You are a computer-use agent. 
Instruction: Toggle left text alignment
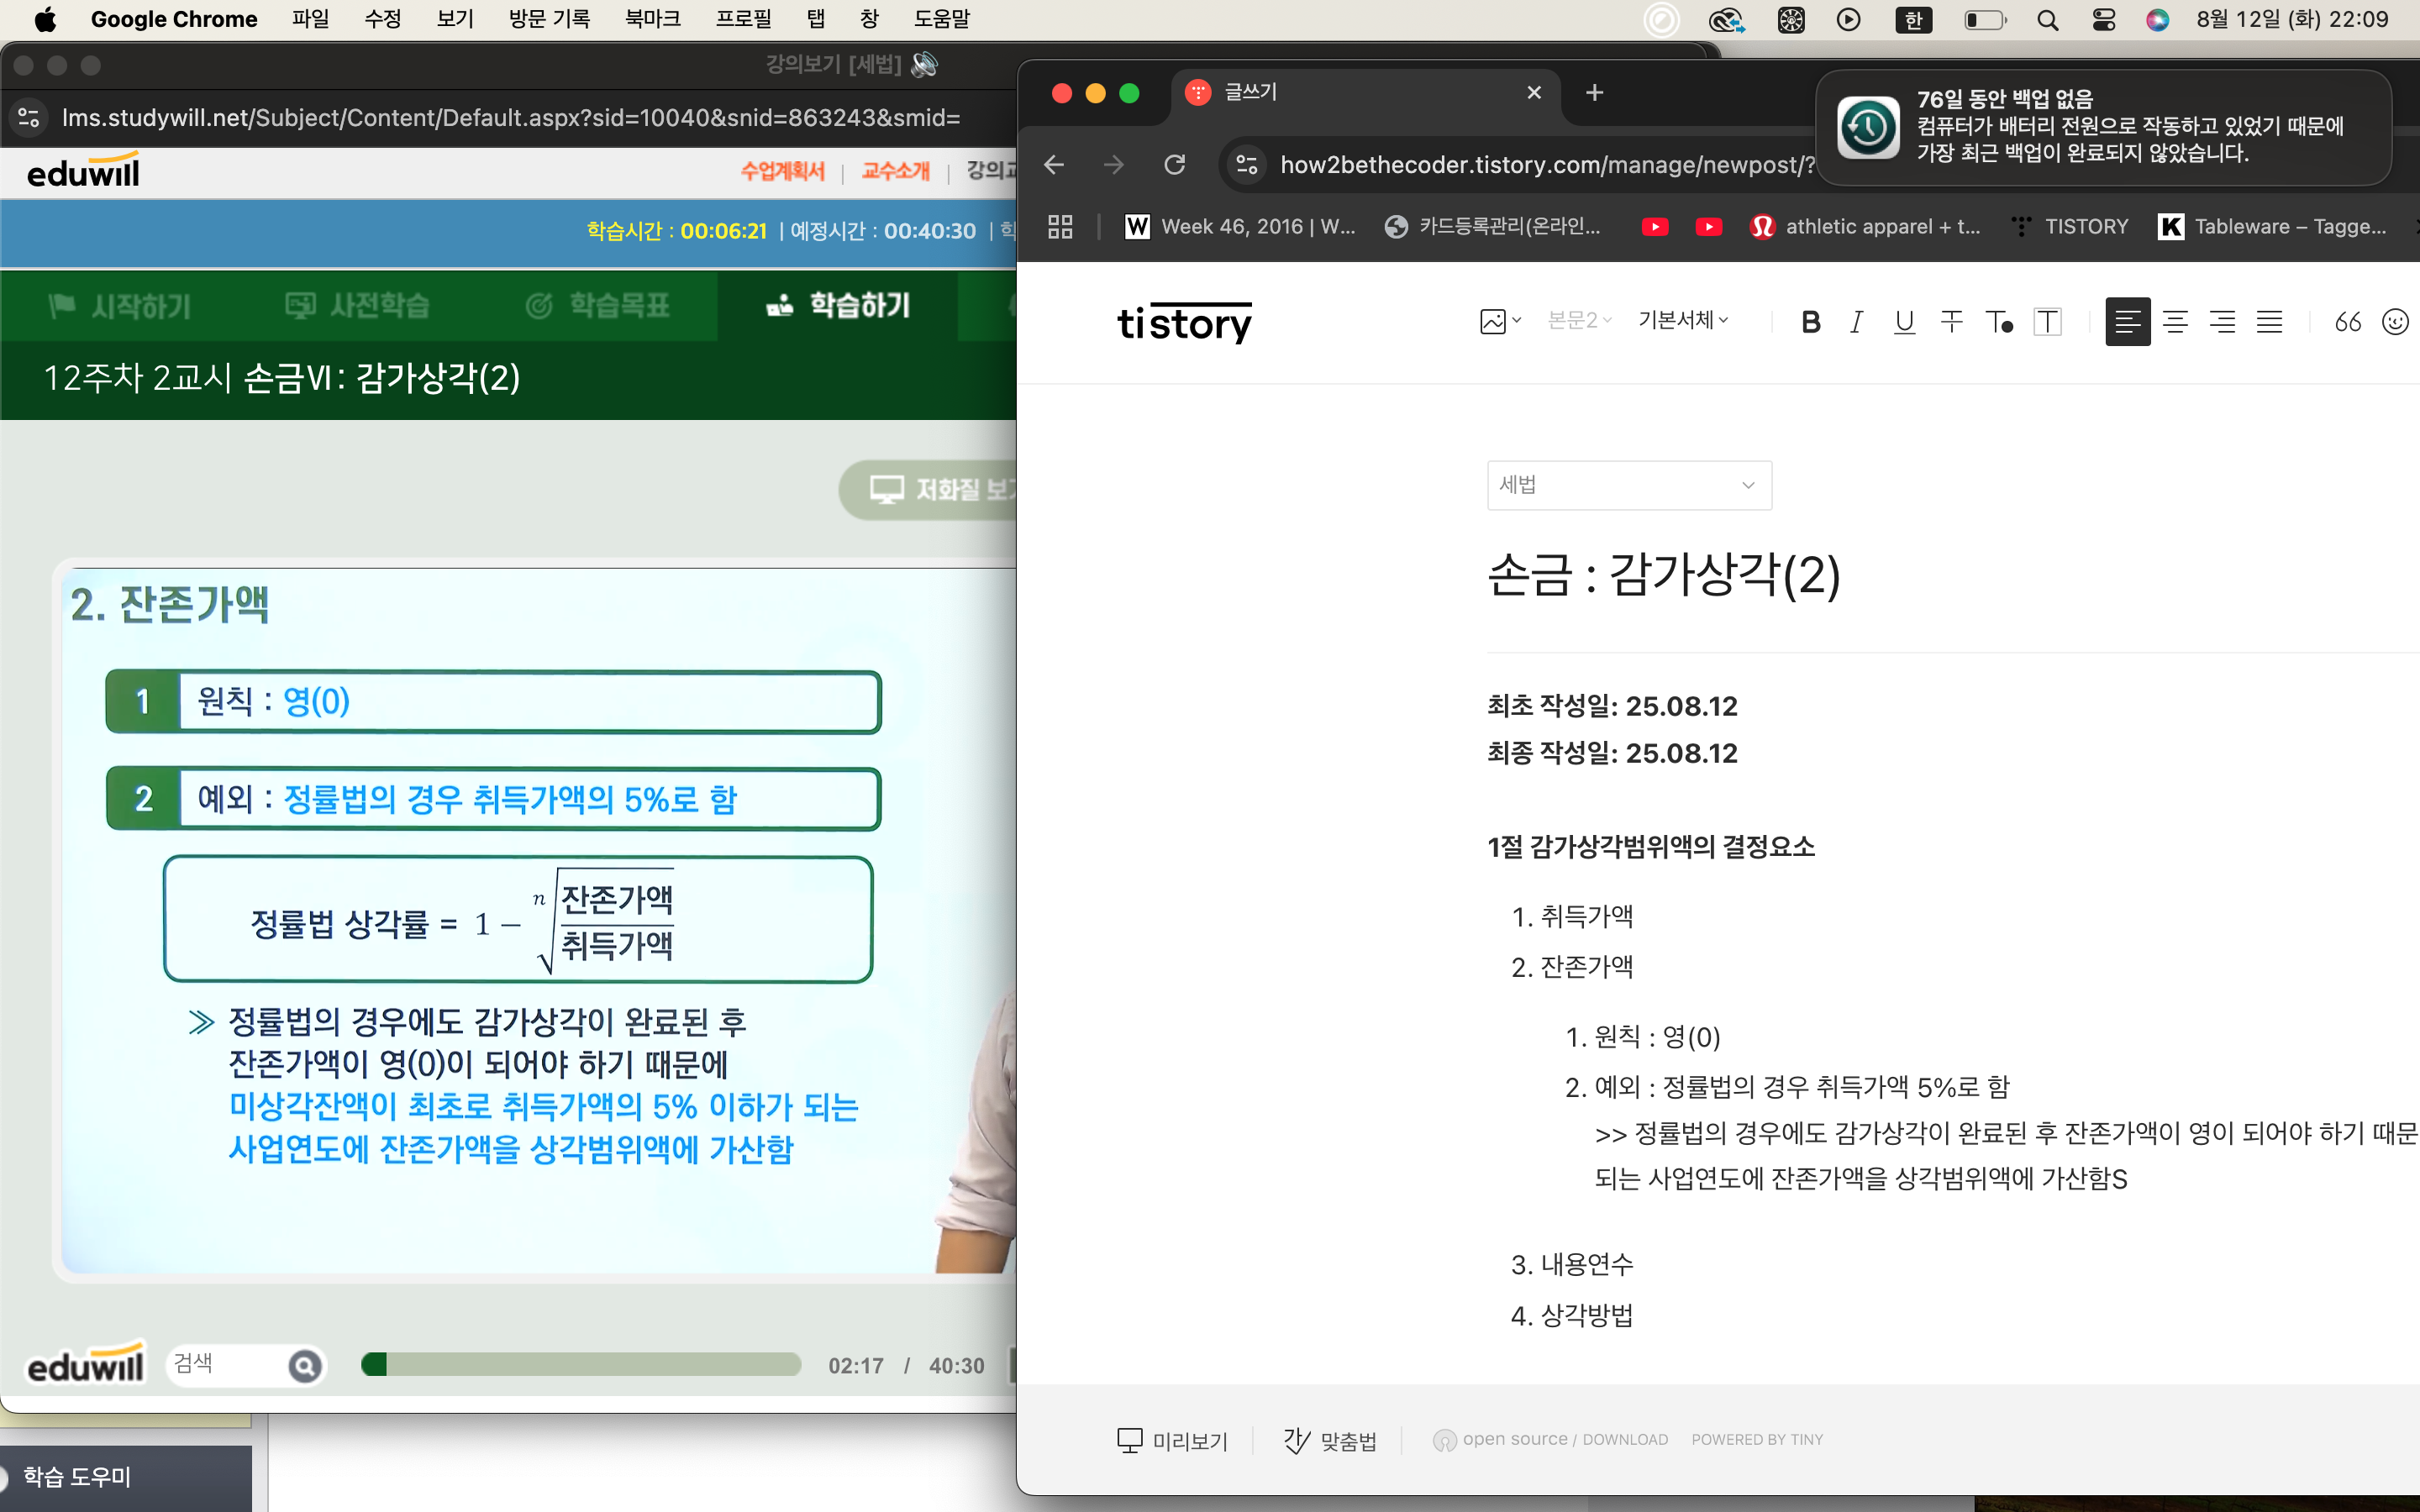(2127, 322)
